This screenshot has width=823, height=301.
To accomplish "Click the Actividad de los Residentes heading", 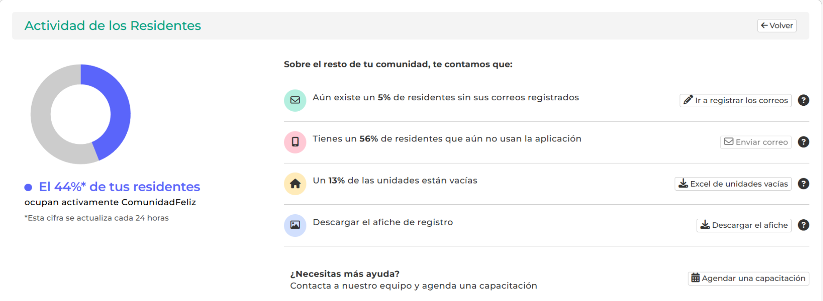I will (113, 26).
